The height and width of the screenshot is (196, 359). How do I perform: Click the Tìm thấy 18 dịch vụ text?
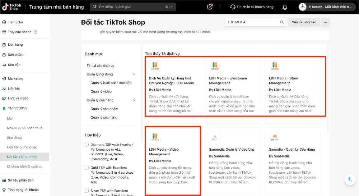pos(162,54)
